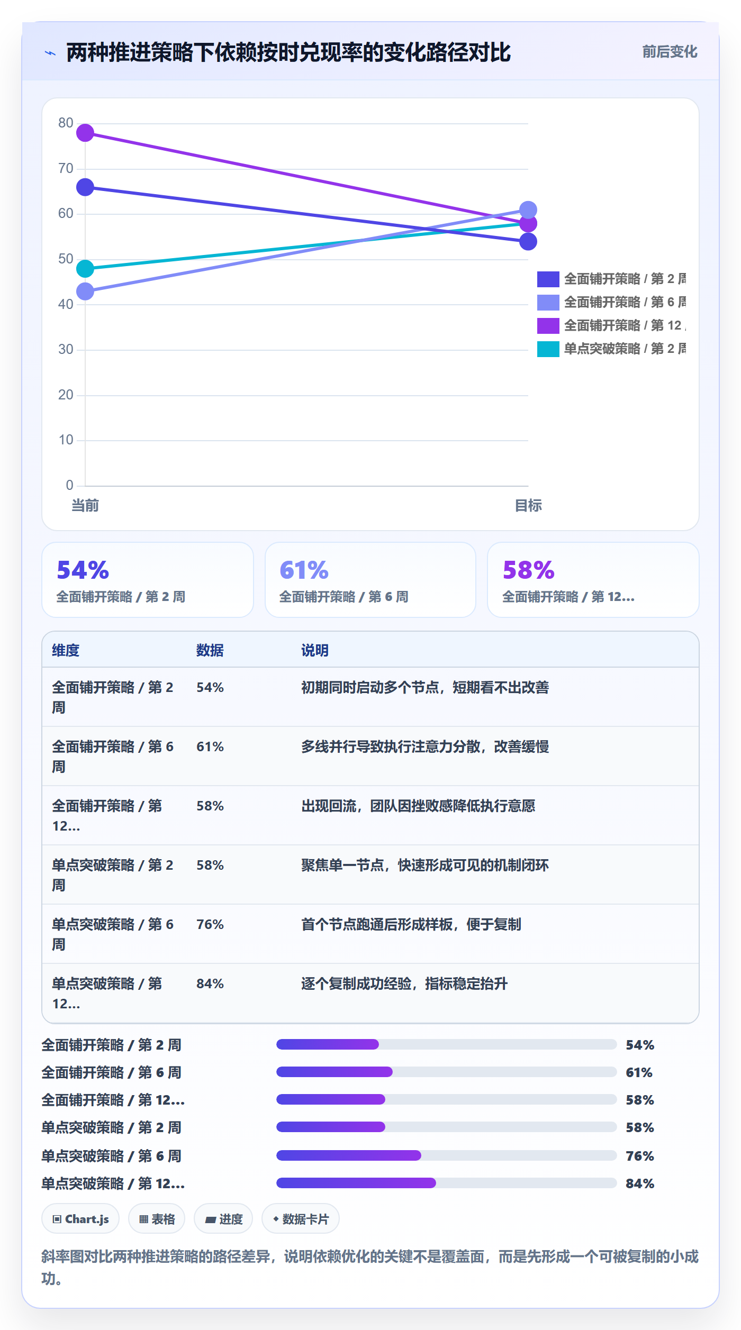This screenshot has width=741, height=1330.
Task: Click the 目标 x-axis label
Action: (528, 506)
